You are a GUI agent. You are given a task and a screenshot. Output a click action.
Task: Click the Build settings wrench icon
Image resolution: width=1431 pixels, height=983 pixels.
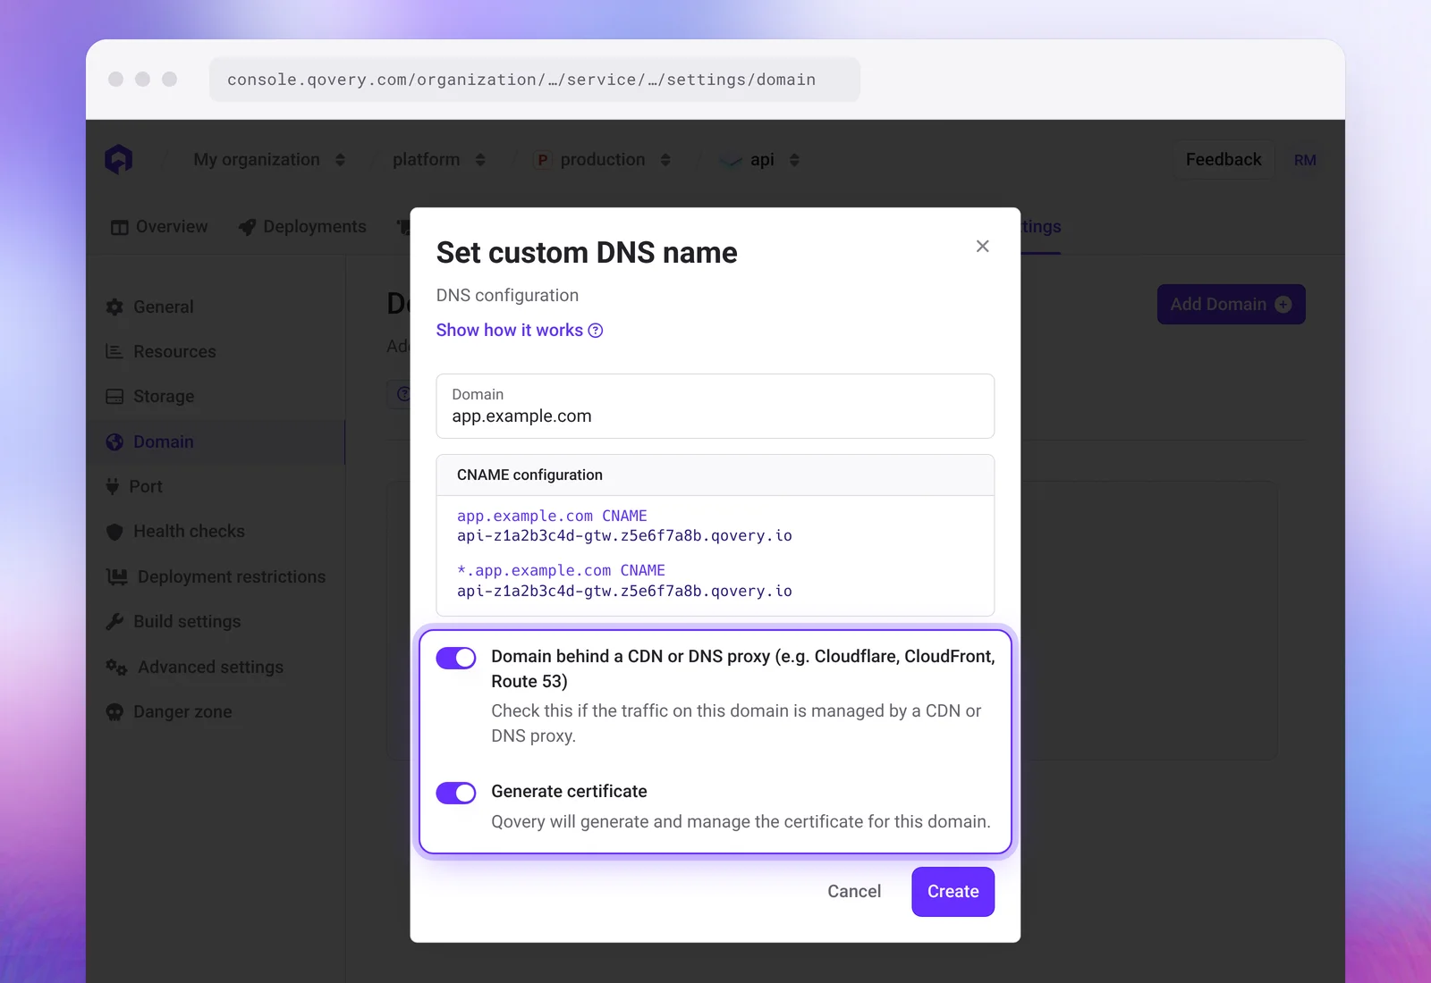114,621
